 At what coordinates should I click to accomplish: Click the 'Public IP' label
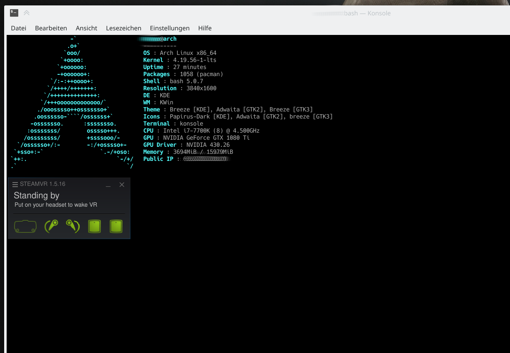click(158, 159)
